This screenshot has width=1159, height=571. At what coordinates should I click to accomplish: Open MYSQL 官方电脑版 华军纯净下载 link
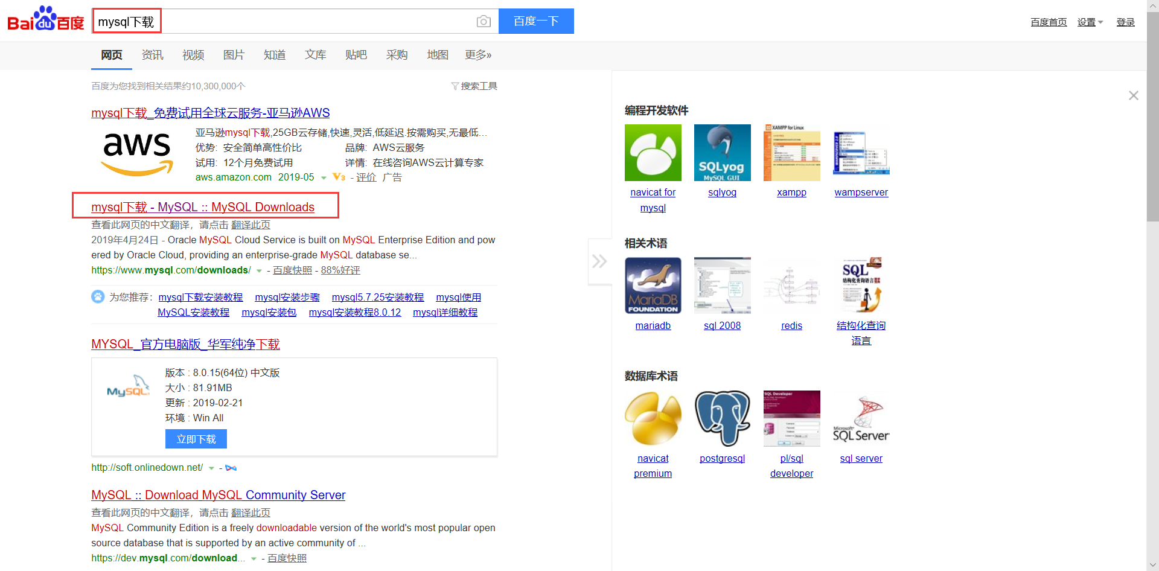click(x=185, y=344)
